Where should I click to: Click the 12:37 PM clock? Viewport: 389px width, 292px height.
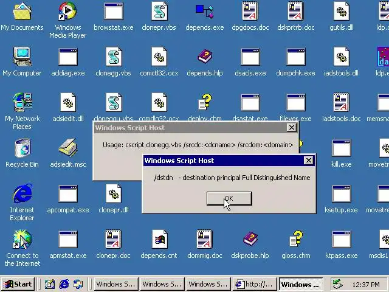click(366, 285)
